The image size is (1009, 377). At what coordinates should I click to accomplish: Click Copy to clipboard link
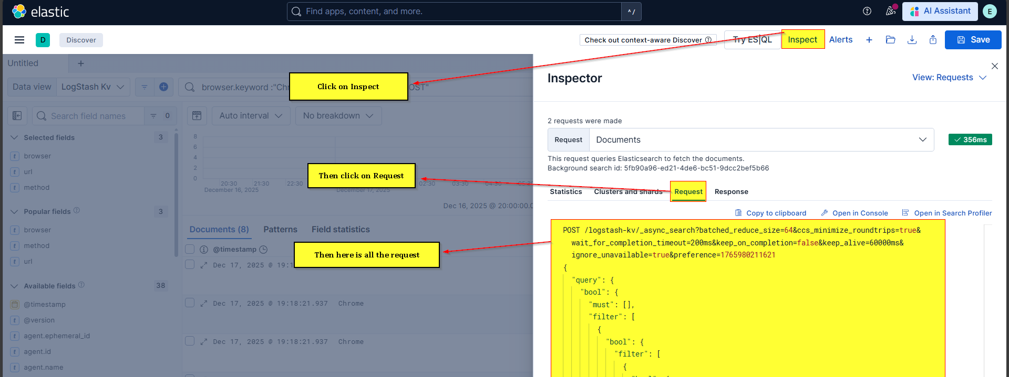[x=770, y=213]
